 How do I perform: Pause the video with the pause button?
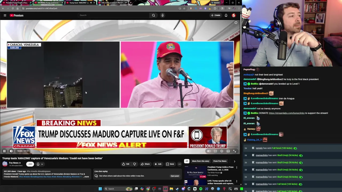[4, 151]
